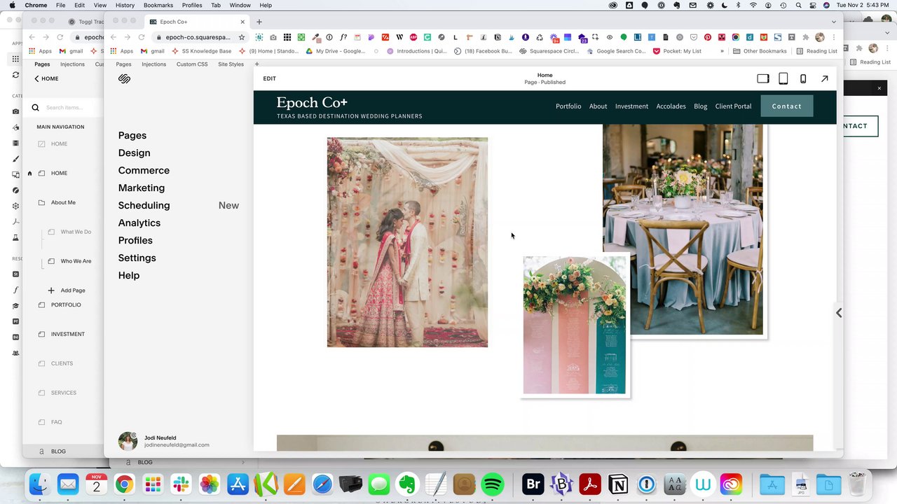Expand side panel arrow at right edge
The height and width of the screenshot is (504, 897).
pos(839,313)
